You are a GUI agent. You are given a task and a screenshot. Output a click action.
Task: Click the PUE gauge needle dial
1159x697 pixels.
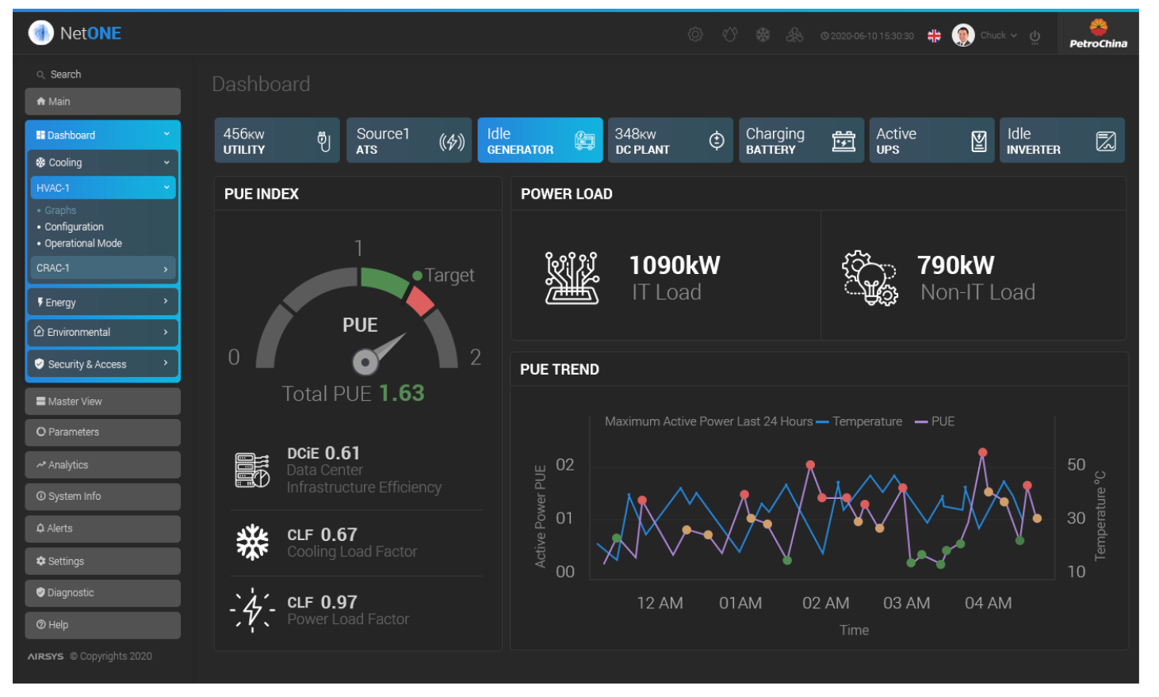point(365,362)
